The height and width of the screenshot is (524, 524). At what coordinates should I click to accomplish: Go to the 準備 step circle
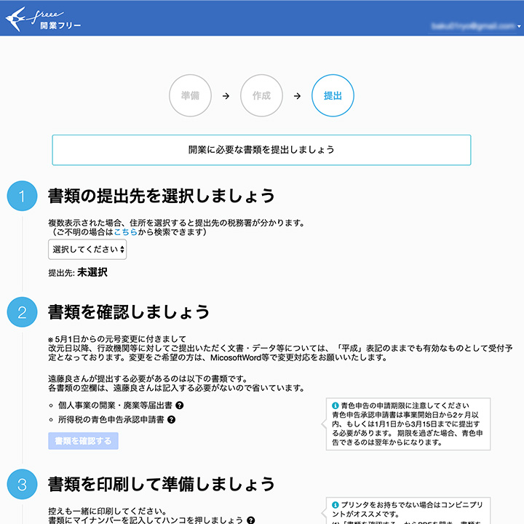[x=190, y=95]
